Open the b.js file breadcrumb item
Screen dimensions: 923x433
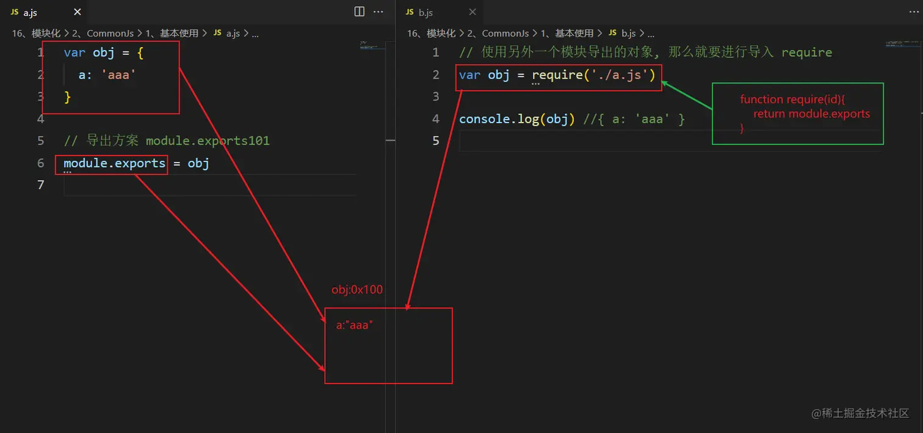pos(628,34)
